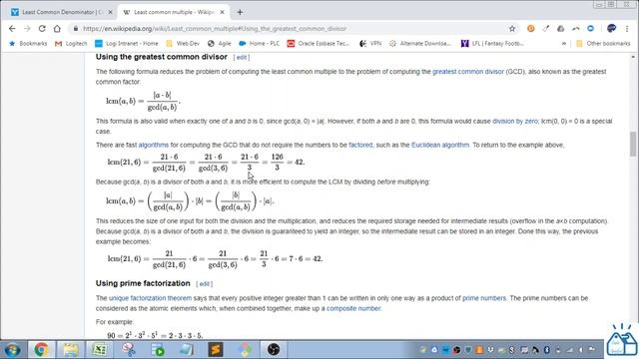Follow the 'prime numbers' link
Image resolution: width=639 pixels, height=359 pixels.
pyautogui.click(x=483, y=298)
